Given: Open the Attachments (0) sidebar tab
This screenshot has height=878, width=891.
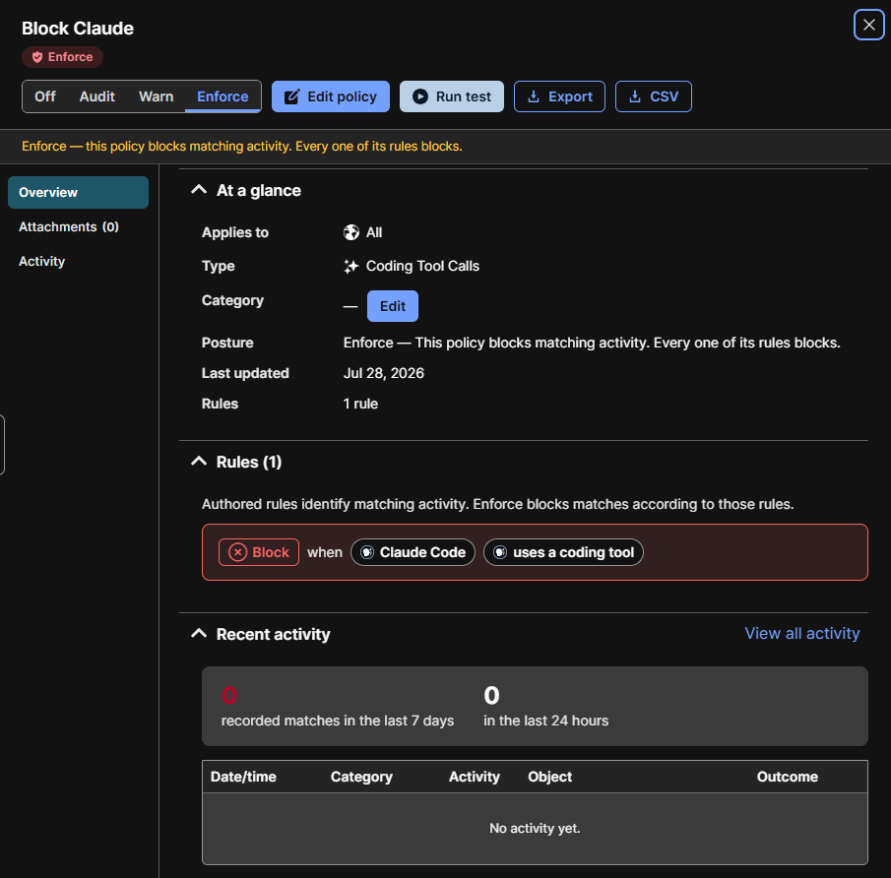Looking at the screenshot, I should [x=79, y=226].
